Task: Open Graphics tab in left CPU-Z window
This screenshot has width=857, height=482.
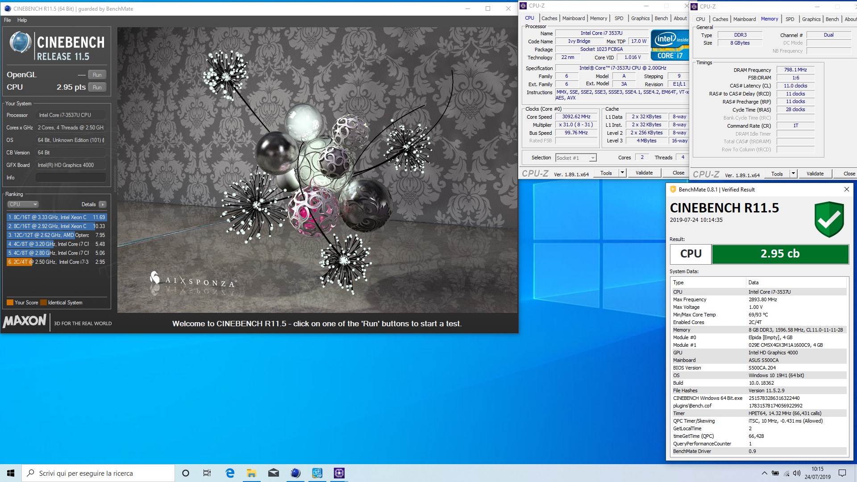Action: pos(640,18)
